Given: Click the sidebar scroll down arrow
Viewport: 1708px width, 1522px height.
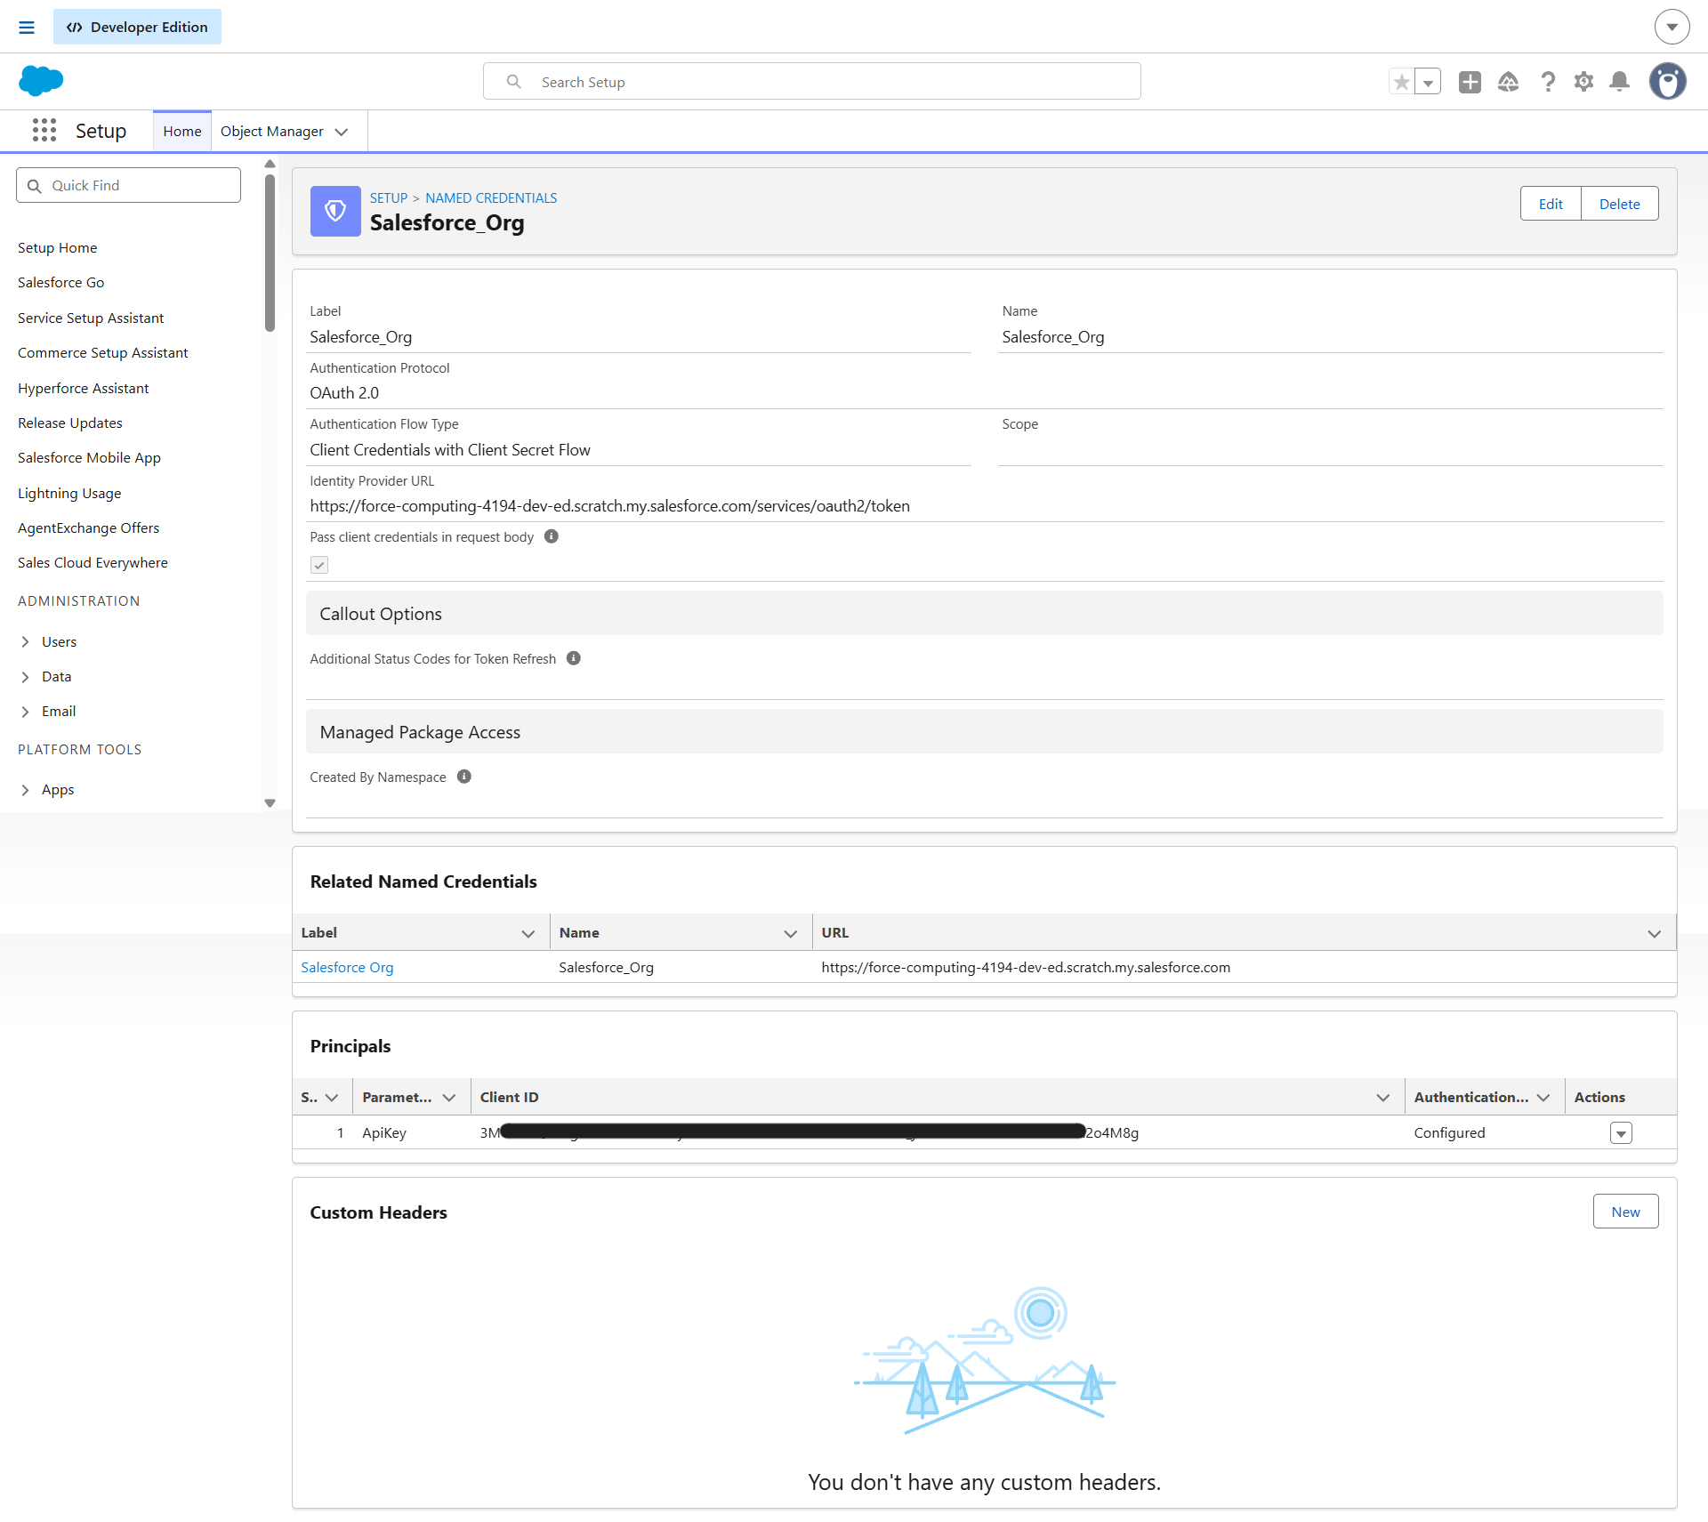Looking at the screenshot, I should 270,803.
